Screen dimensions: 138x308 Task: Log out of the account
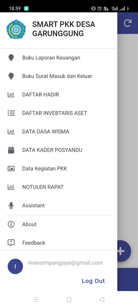[93, 281]
